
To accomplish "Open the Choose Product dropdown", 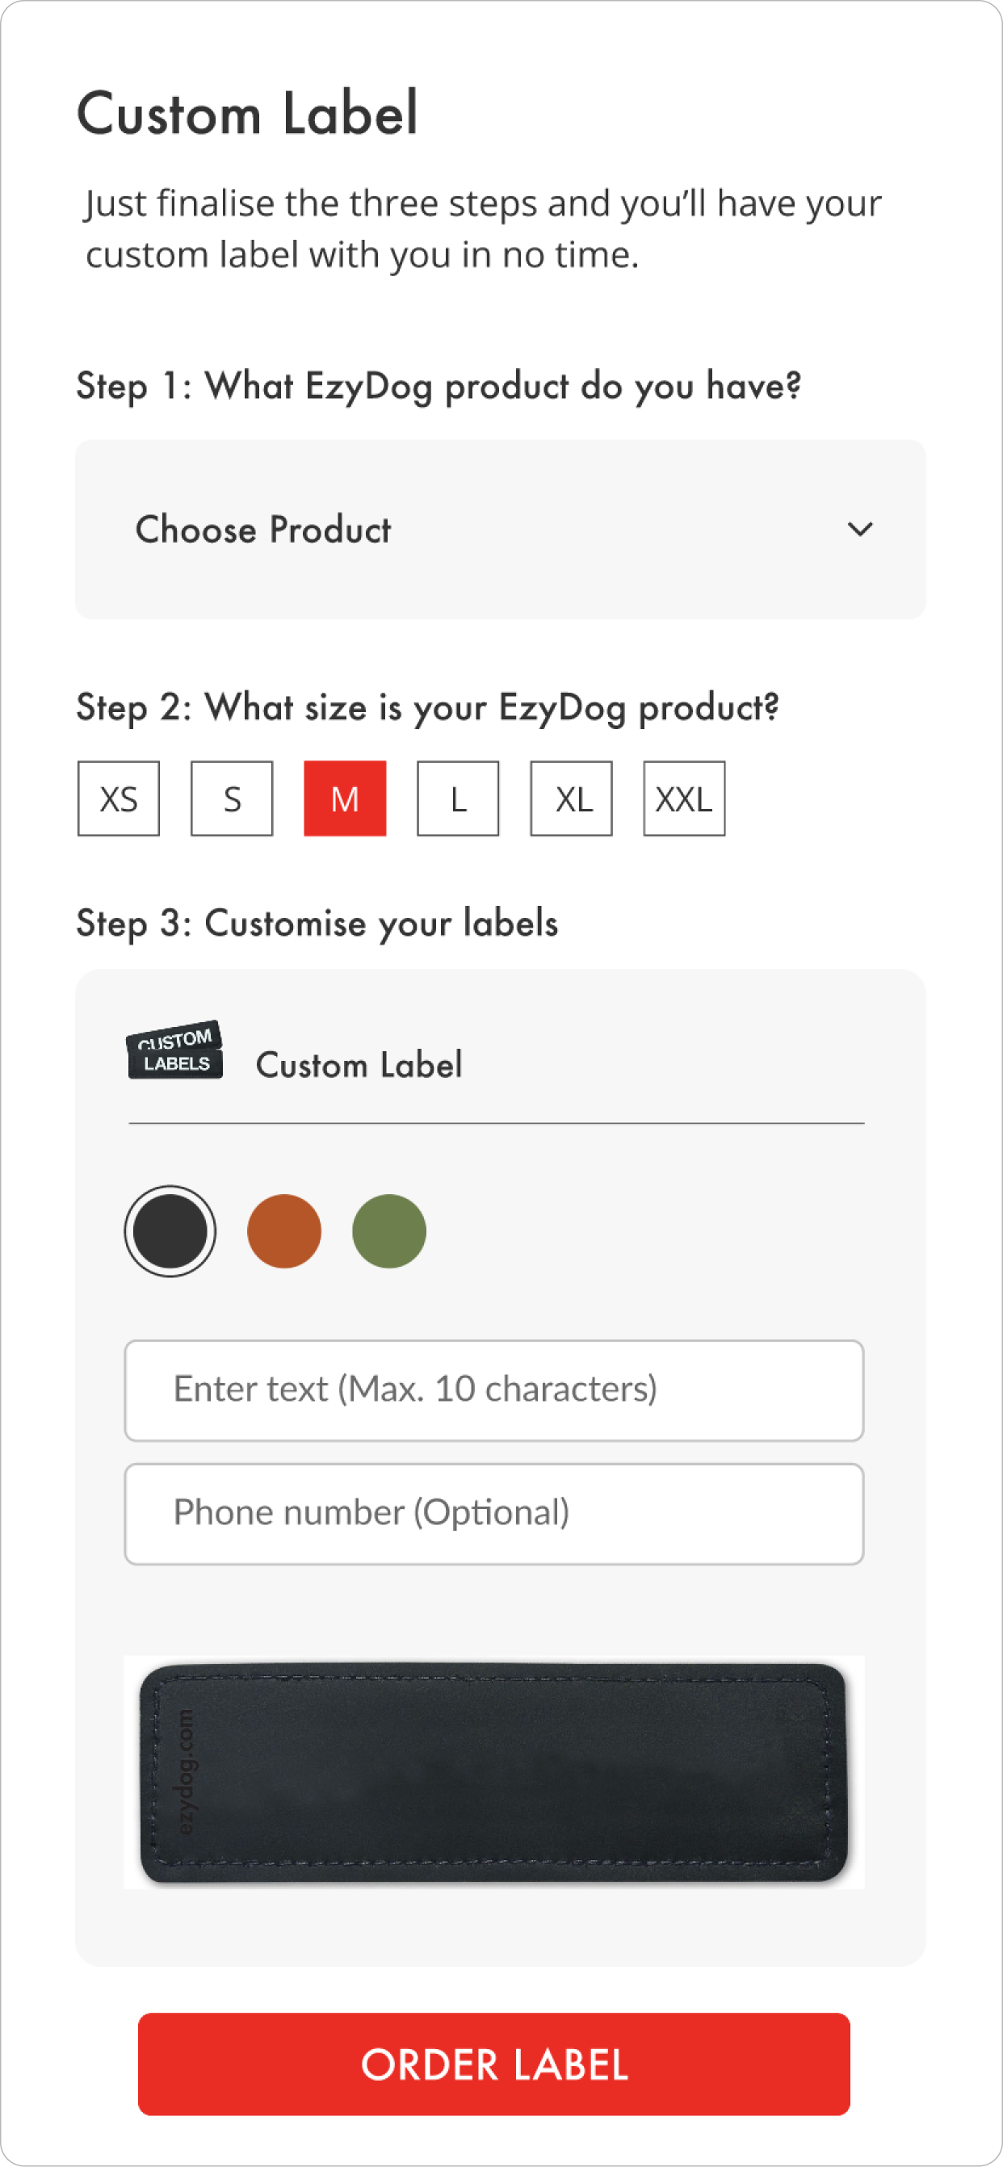I will (x=500, y=529).
